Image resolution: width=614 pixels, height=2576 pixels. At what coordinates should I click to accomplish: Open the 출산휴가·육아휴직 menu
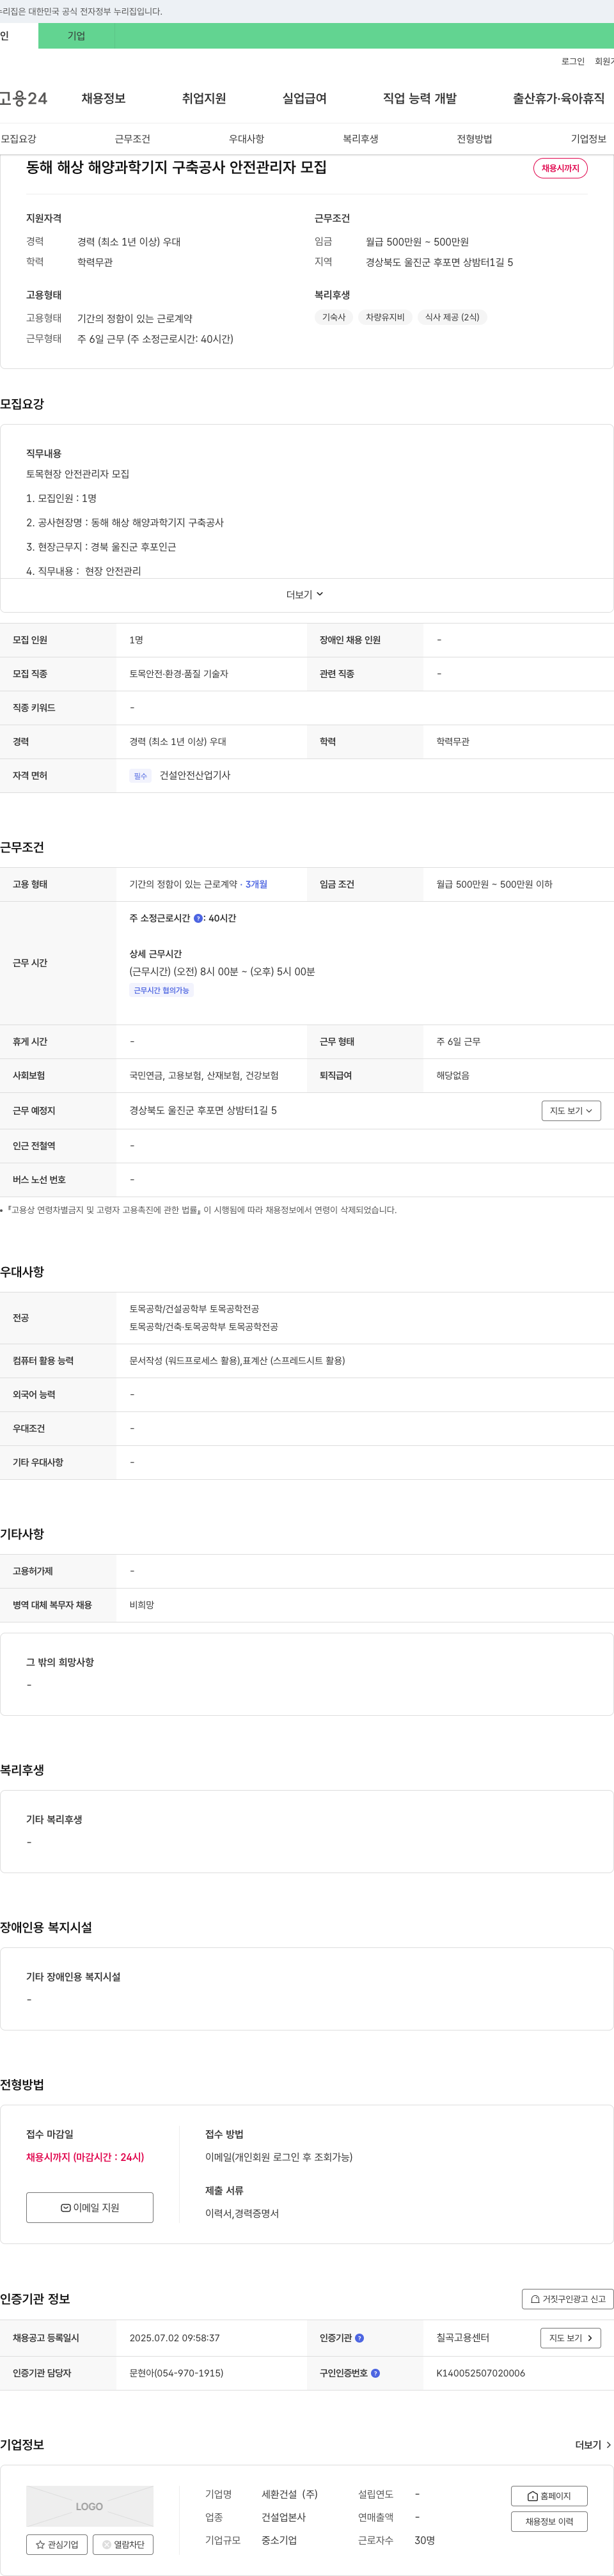tap(559, 98)
